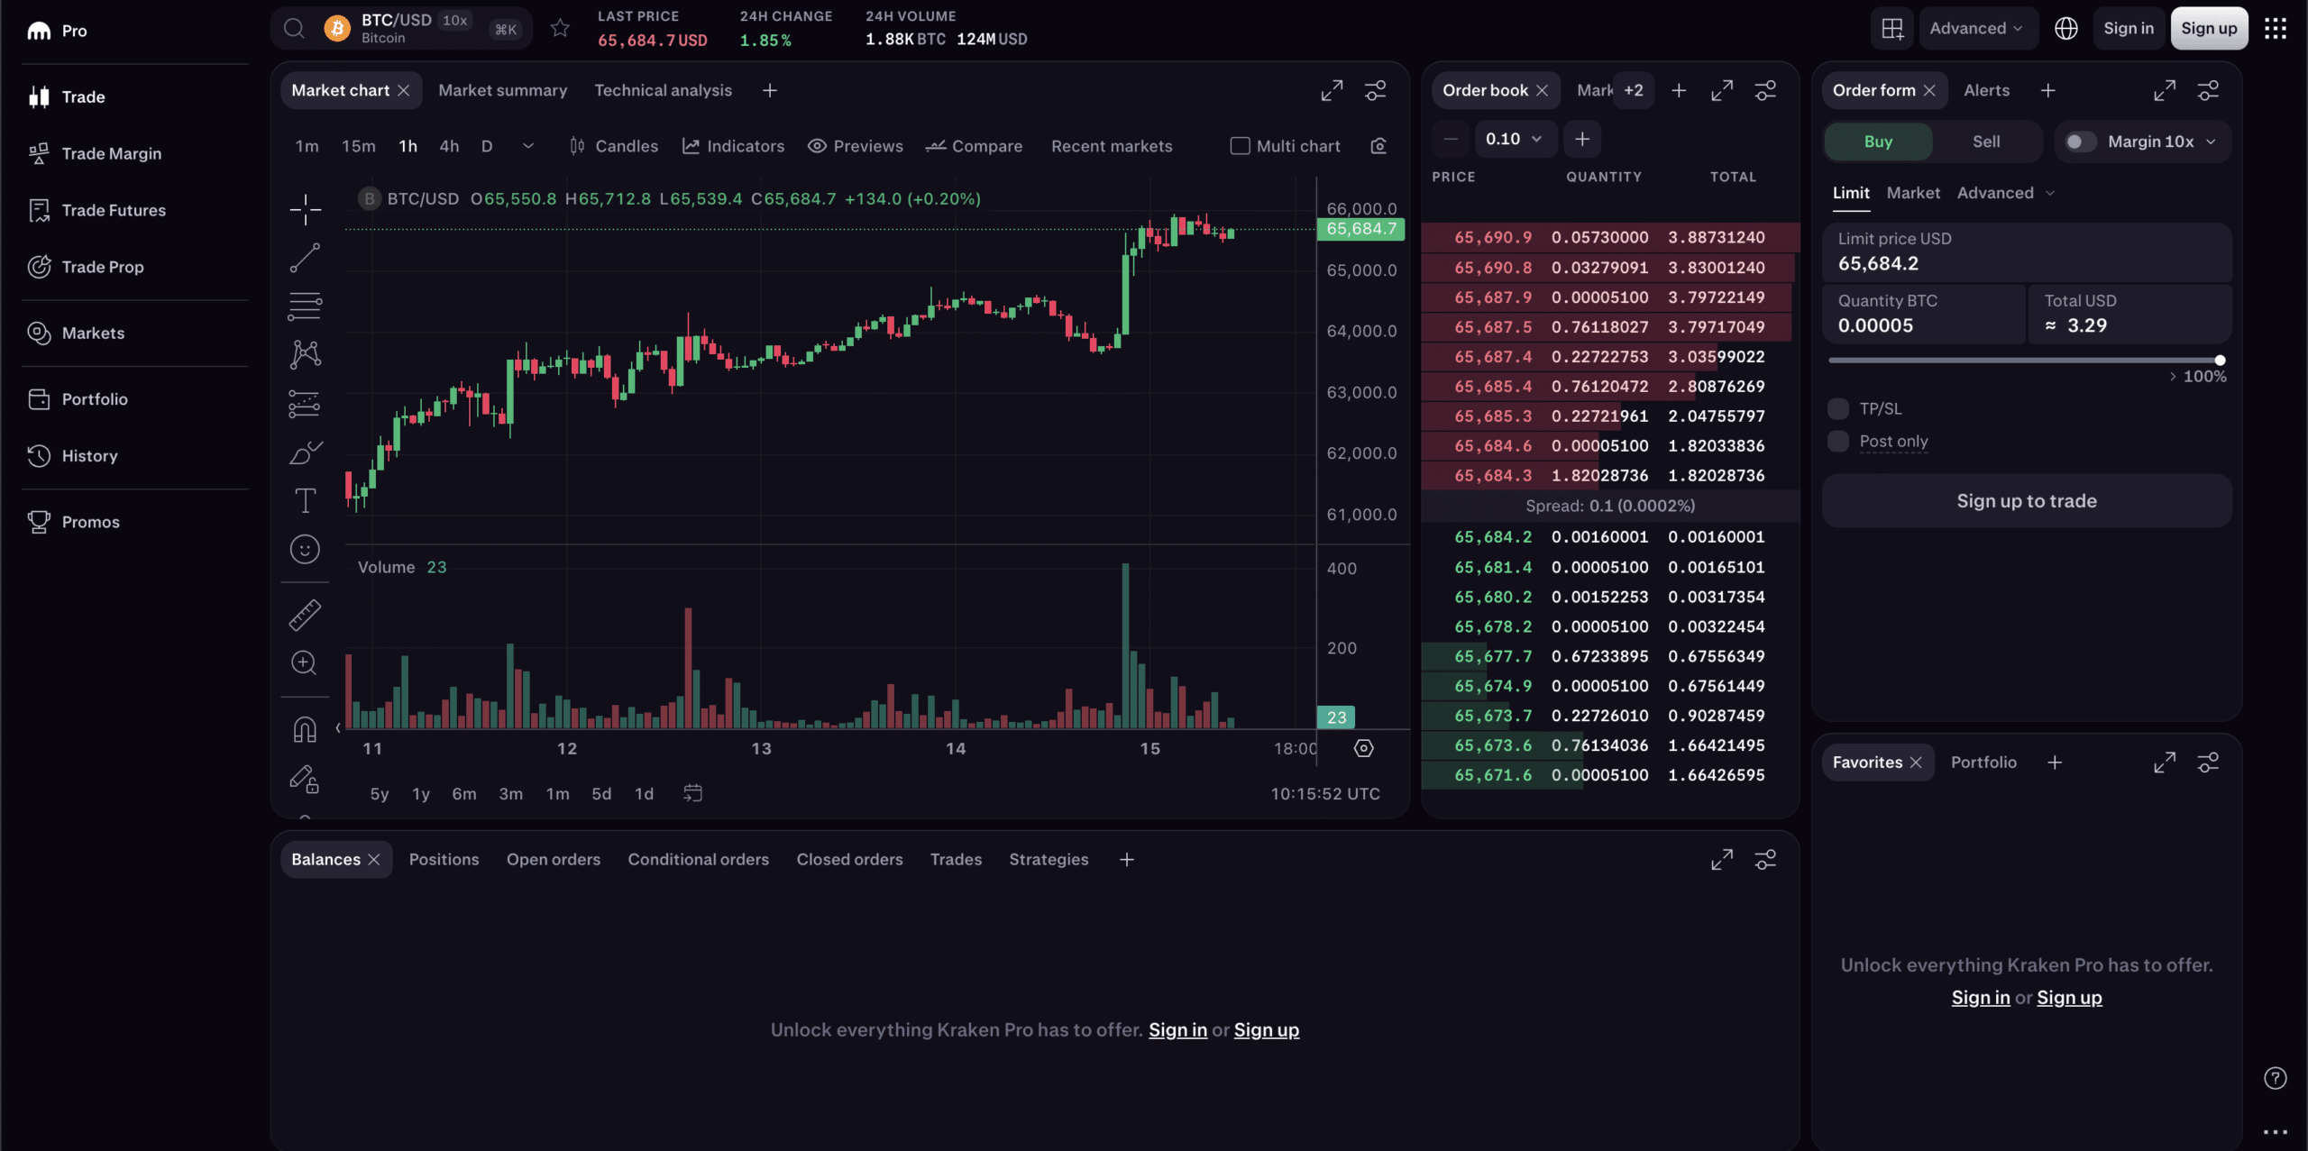Switch the chart interval to 15m
The height and width of the screenshot is (1151, 2308).
click(x=358, y=146)
